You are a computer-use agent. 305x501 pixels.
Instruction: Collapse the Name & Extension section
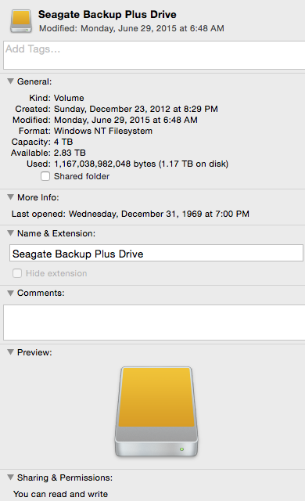tap(10, 233)
